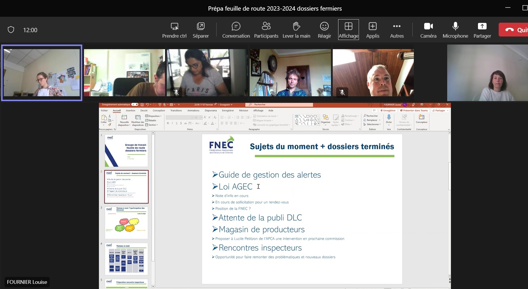The width and height of the screenshot is (528, 289).
Task: Open the Affichage view options
Action: [348, 30]
